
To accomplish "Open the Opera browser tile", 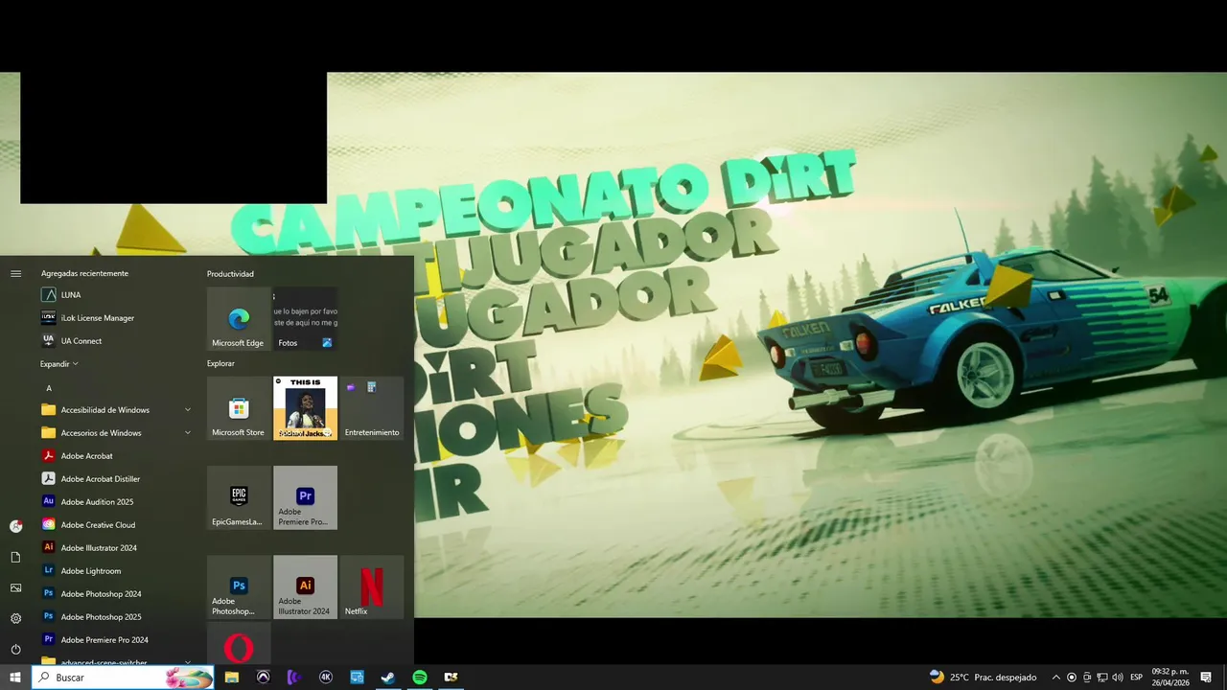I will 239,644.
